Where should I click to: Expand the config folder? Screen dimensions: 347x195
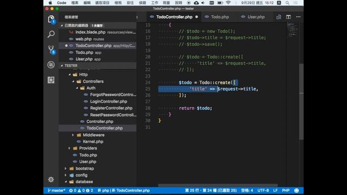[66, 175]
